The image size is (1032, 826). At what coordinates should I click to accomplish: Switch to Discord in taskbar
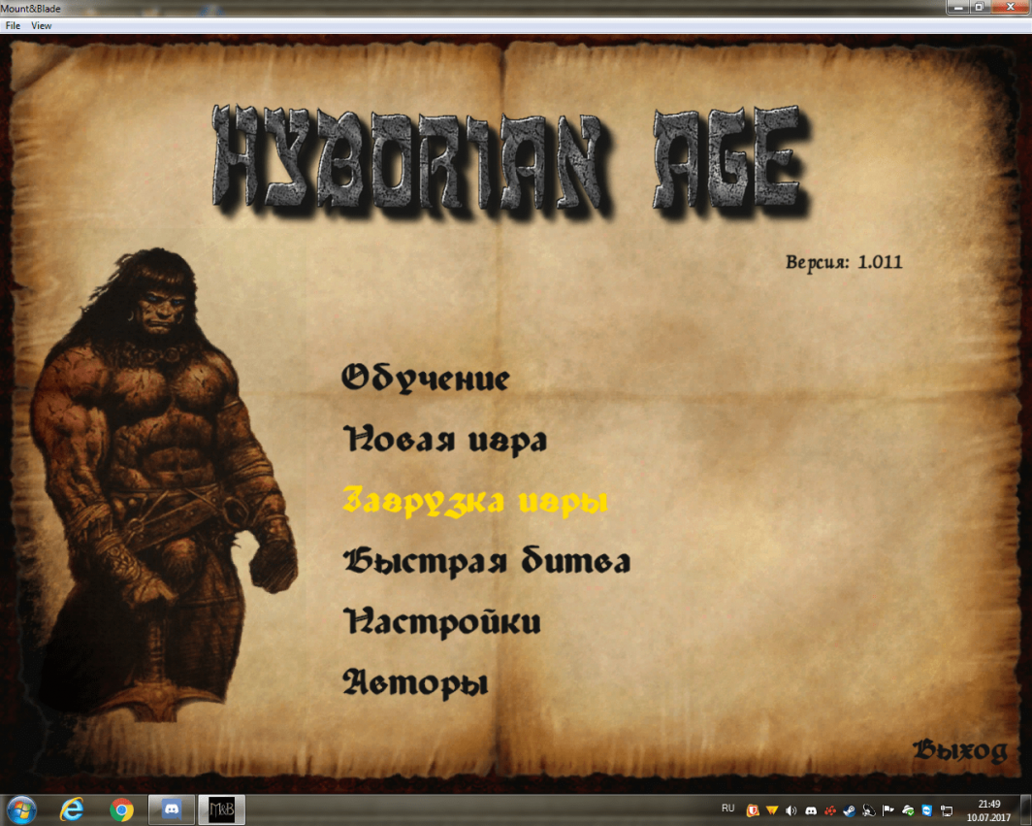point(172,809)
